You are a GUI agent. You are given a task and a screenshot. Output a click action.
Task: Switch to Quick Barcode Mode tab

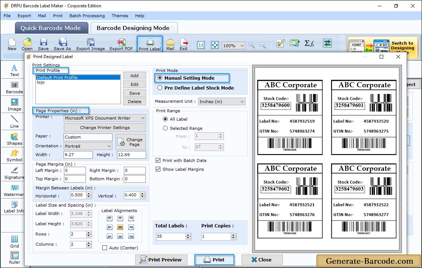pyautogui.click(x=52, y=28)
